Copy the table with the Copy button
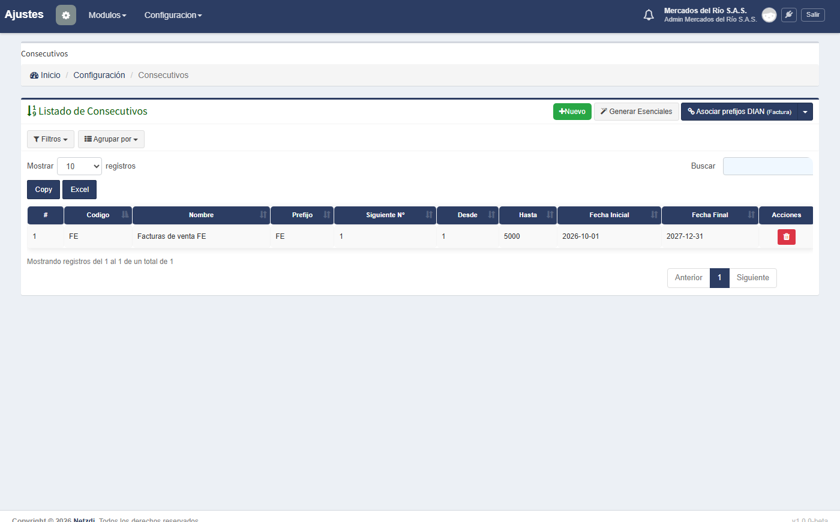Image resolution: width=840 pixels, height=522 pixels. point(43,190)
